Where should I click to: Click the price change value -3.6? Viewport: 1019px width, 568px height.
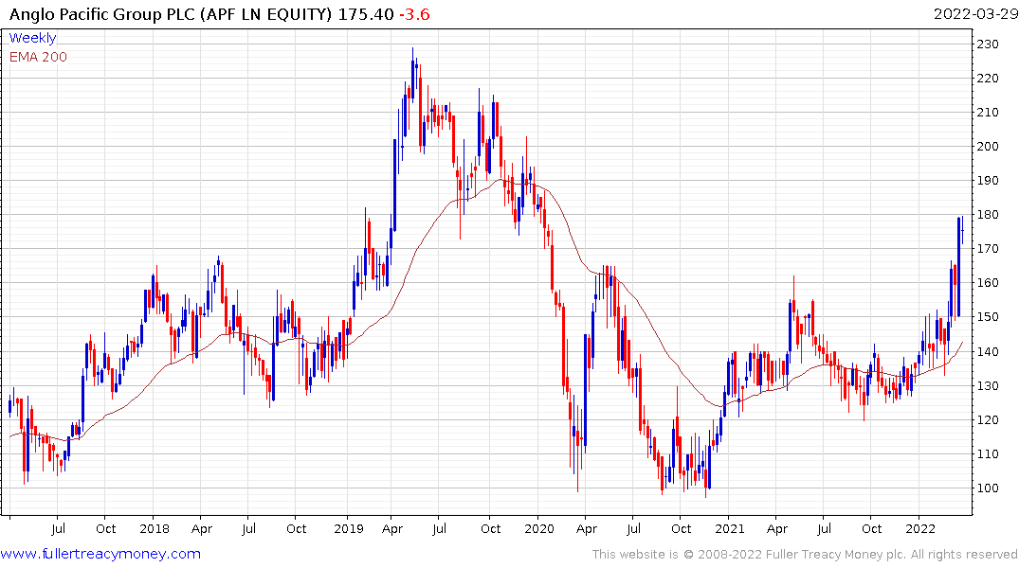[x=414, y=13]
